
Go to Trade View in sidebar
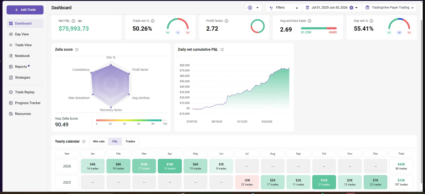[25, 45]
